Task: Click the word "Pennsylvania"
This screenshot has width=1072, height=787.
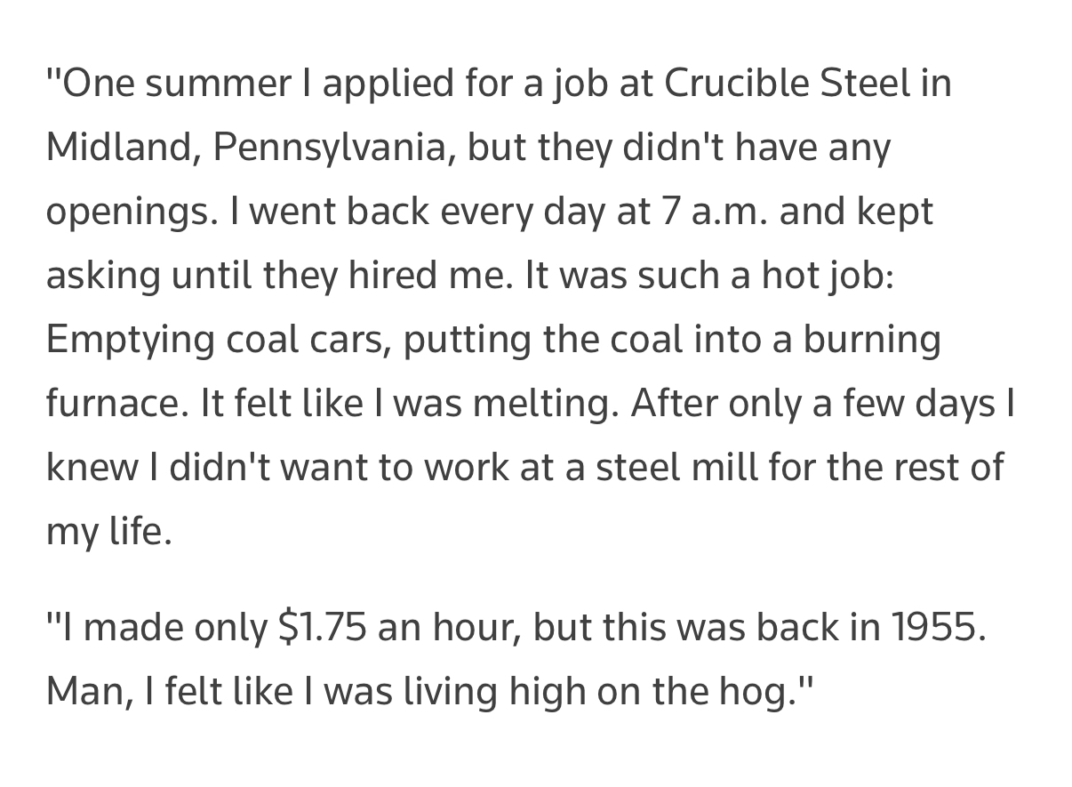Action: point(329,147)
